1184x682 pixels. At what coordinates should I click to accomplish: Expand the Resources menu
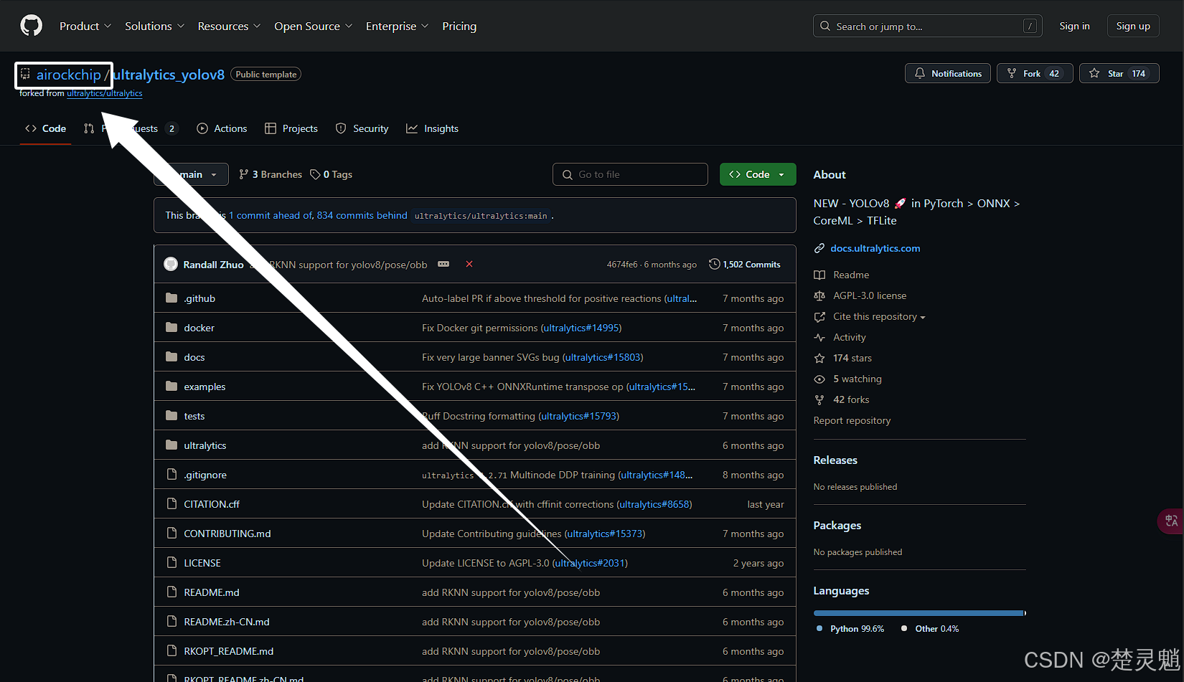(x=229, y=26)
